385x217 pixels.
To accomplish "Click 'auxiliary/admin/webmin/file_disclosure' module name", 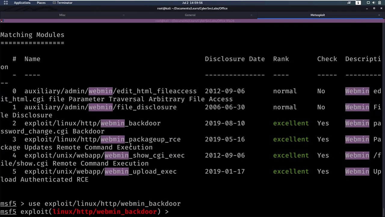I will click(x=100, y=107).
